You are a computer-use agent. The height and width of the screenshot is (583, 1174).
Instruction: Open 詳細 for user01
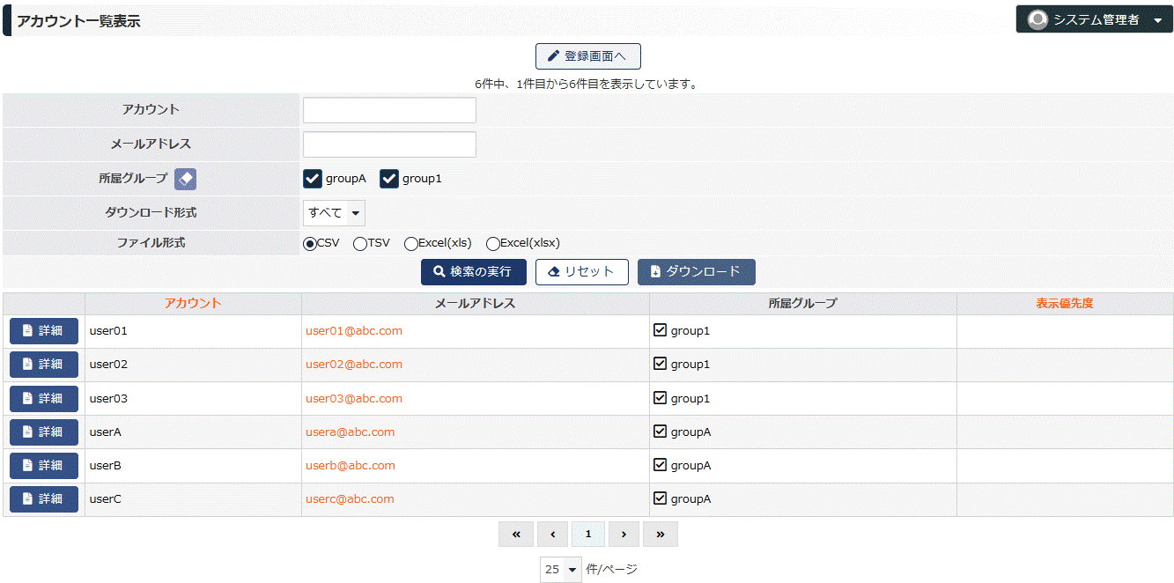(x=44, y=331)
